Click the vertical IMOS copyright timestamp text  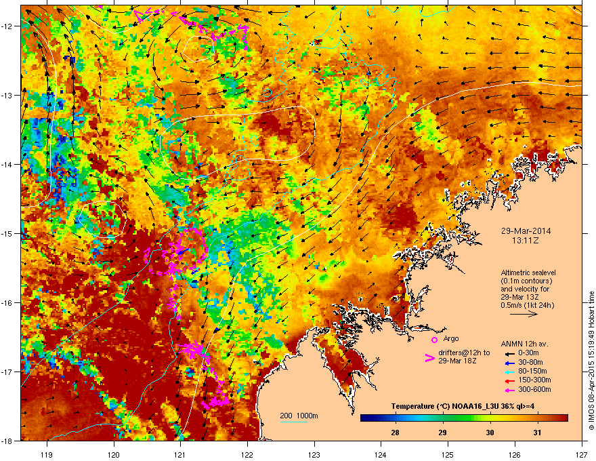[591, 361]
